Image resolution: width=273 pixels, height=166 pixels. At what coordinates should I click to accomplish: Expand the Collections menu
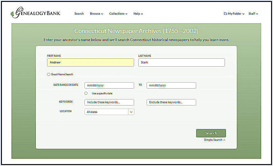click(x=118, y=13)
